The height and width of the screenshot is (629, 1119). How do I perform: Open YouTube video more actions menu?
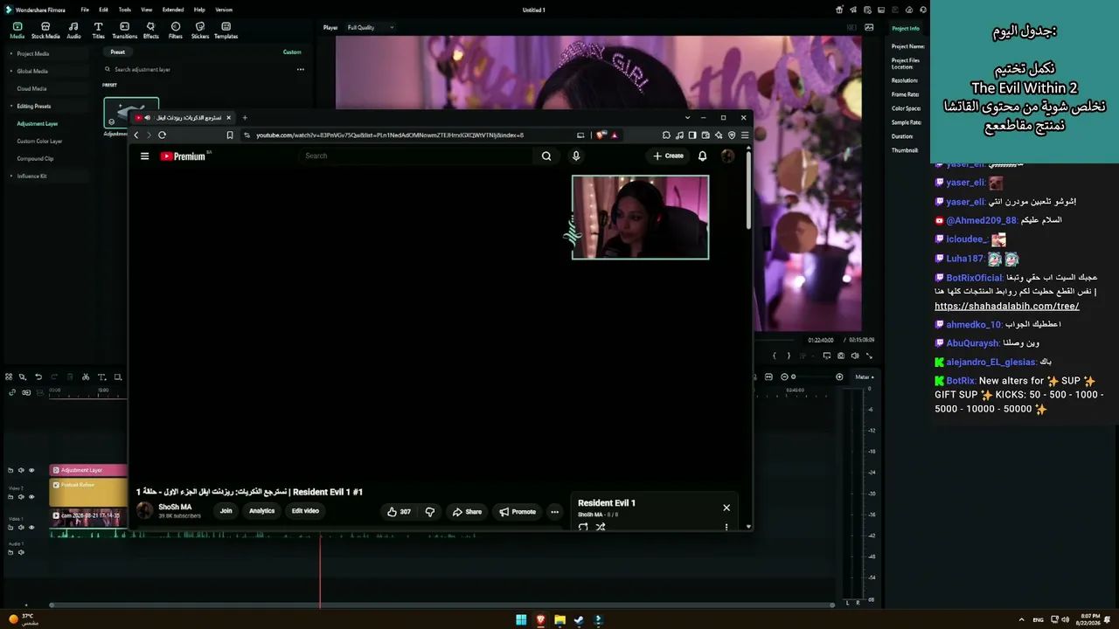click(x=554, y=512)
